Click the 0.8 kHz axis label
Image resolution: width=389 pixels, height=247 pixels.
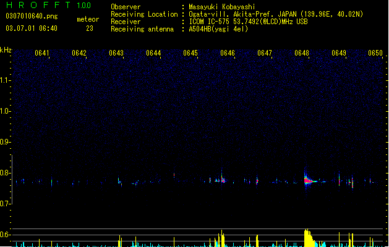[x=5, y=173]
